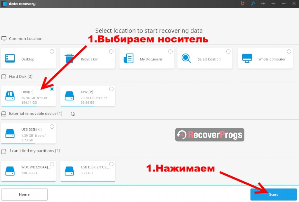Click the Disk(D:) drive icon
The height and width of the screenshot is (202, 299).
click(x=69, y=96)
